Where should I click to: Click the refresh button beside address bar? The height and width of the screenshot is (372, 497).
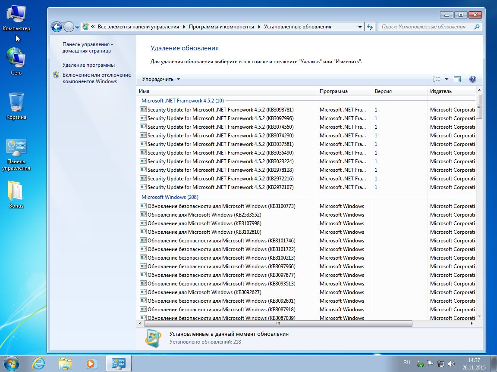tap(369, 27)
